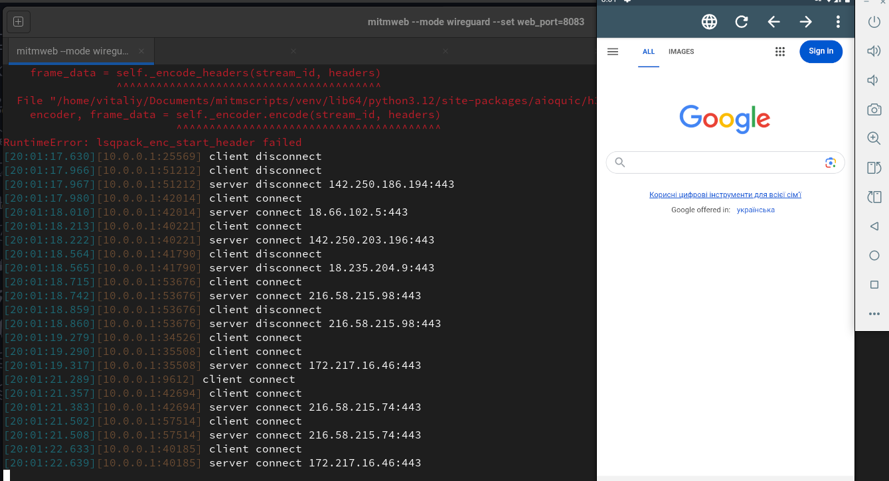The height and width of the screenshot is (481, 889).
Task: Rotate the emulator right
Action: pos(874,196)
